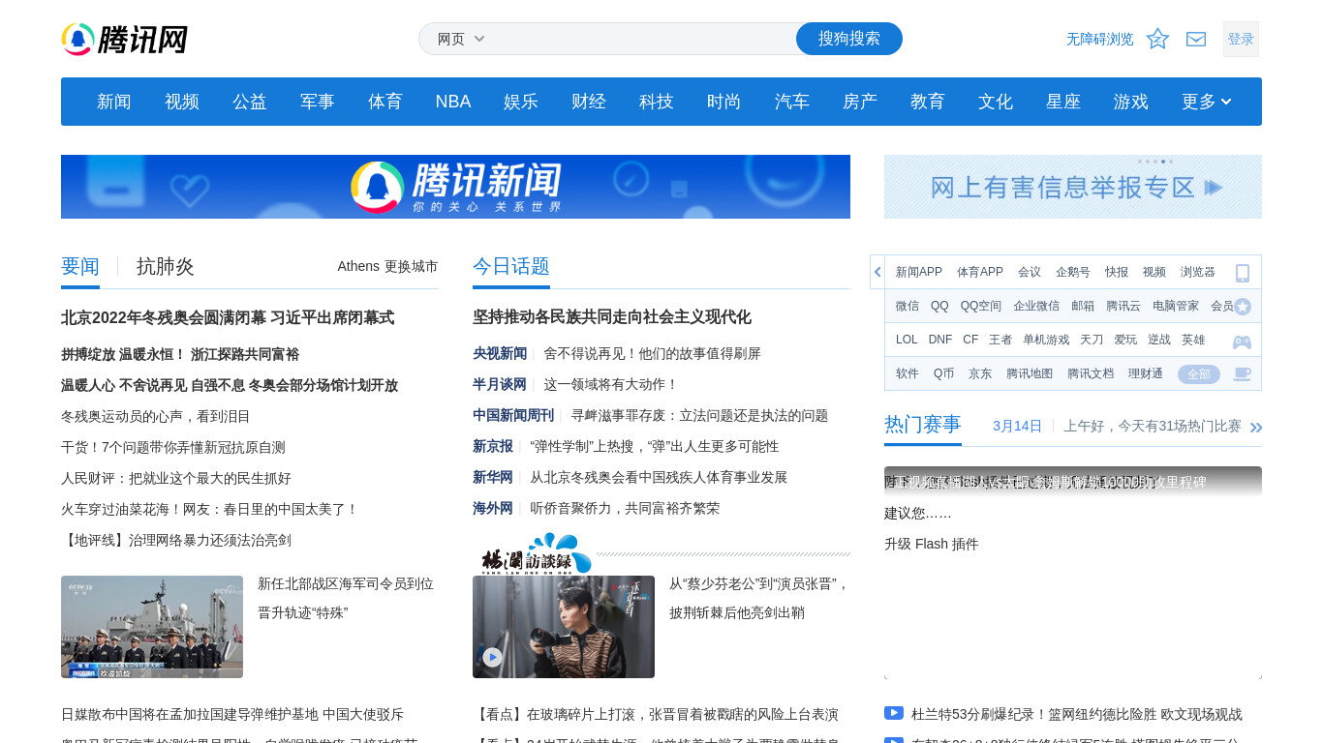Open 微信 link in apps panel
This screenshot has width=1323, height=743.
point(908,307)
